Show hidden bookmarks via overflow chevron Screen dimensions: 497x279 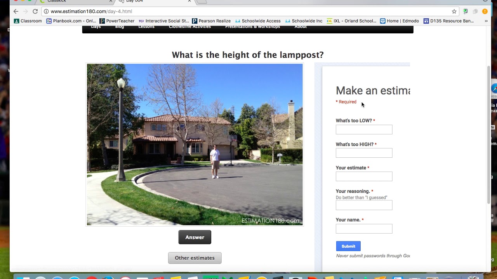tap(486, 21)
